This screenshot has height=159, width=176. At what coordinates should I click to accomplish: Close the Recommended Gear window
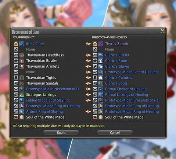point(162,31)
